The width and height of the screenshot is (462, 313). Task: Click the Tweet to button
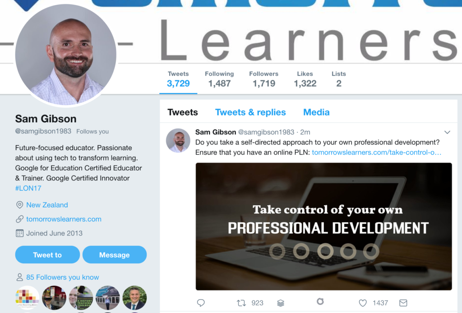click(x=47, y=255)
